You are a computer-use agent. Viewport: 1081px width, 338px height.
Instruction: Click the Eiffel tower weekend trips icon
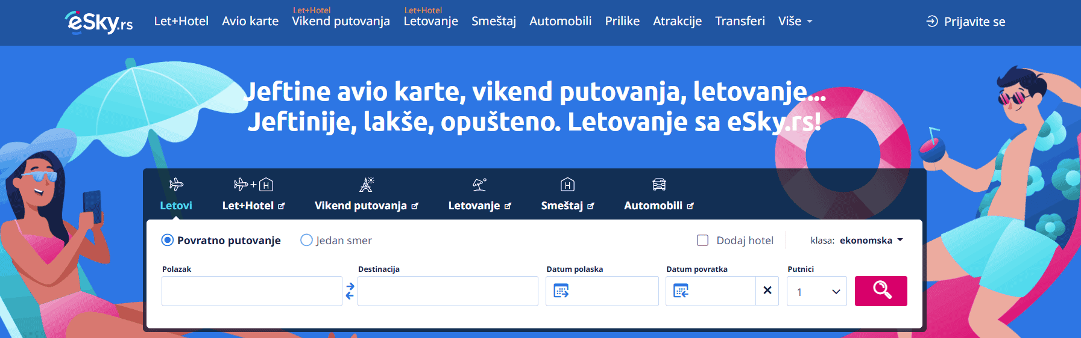(x=367, y=184)
